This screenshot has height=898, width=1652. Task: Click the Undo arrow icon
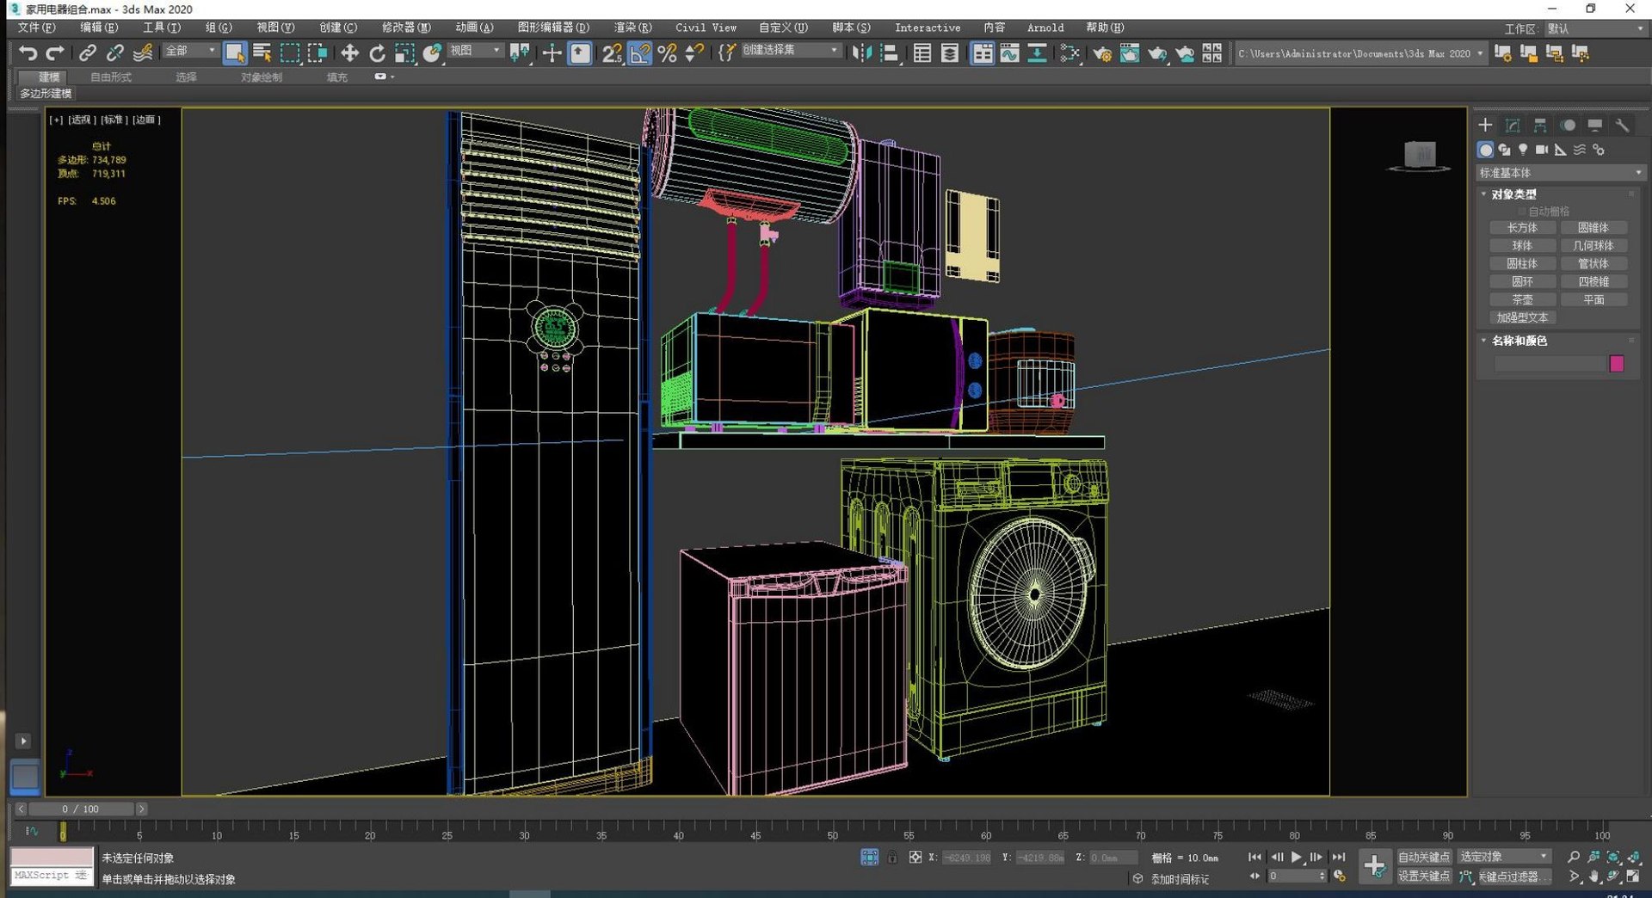pyautogui.click(x=28, y=53)
